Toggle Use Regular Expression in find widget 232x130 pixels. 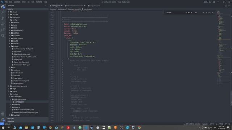coord(191,13)
